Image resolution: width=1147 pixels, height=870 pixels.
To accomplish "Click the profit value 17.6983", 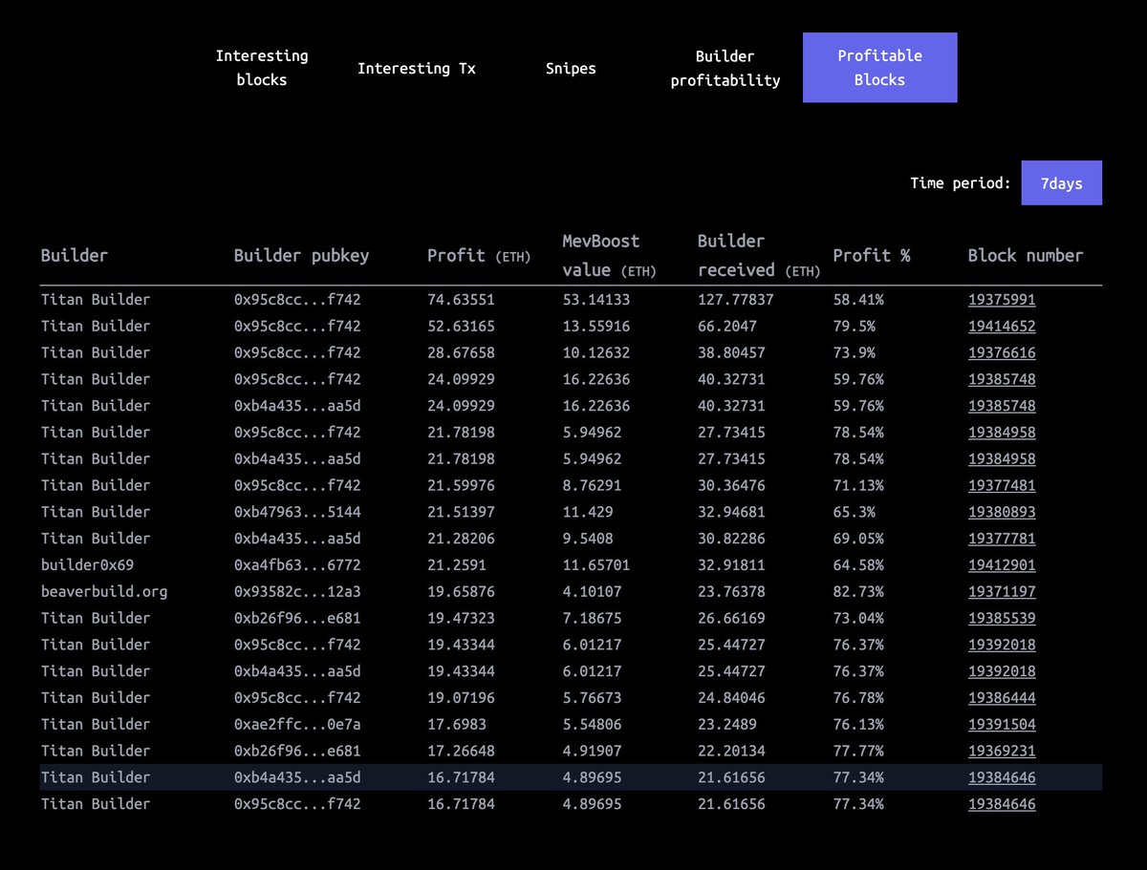I will pyautogui.click(x=457, y=725).
